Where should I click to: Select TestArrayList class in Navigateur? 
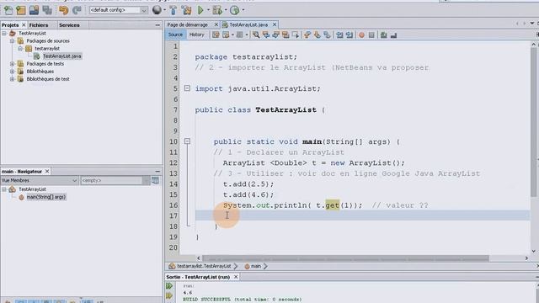(x=32, y=189)
